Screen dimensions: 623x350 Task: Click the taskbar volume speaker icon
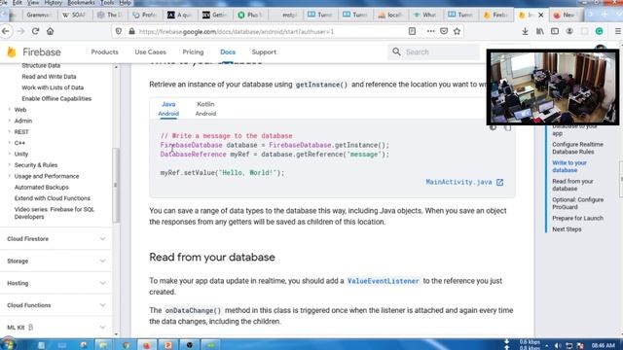pyautogui.click(x=558, y=346)
